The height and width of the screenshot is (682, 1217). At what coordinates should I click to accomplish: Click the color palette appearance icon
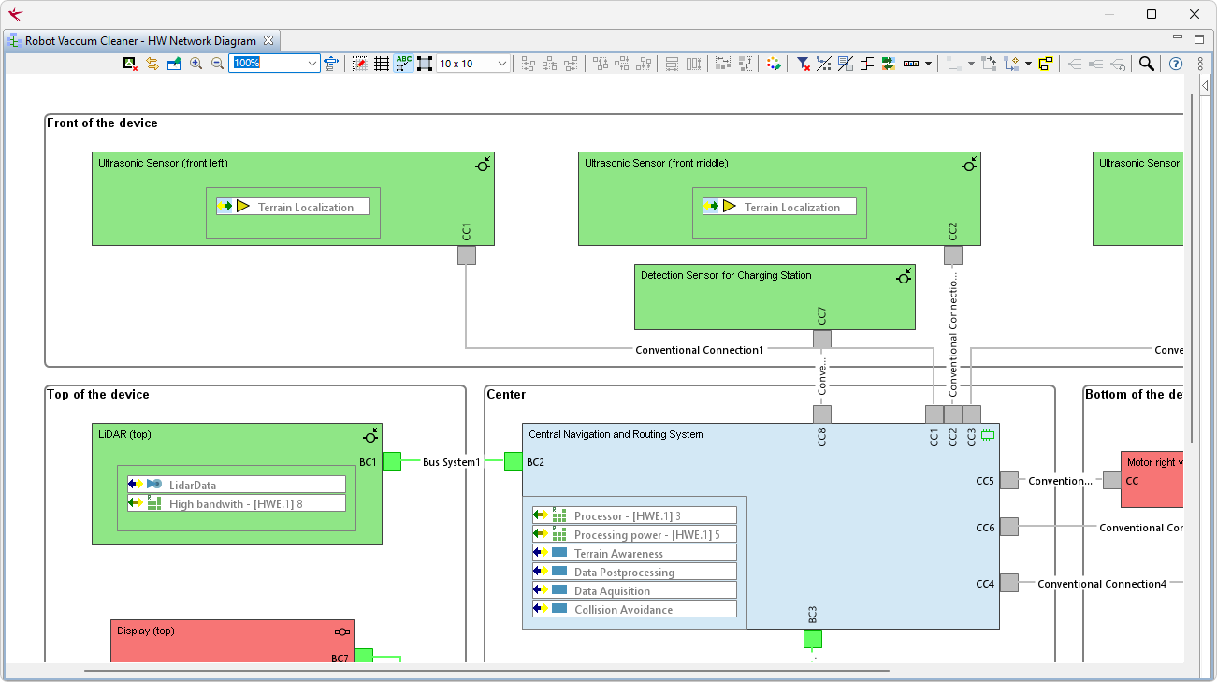[774, 64]
